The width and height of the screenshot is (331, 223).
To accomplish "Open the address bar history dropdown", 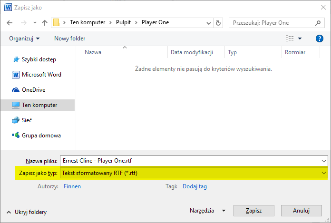I will (x=209, y=23).
